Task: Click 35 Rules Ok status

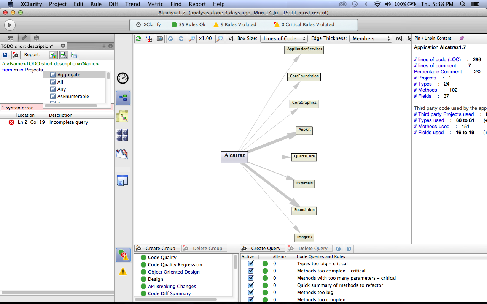Action: click(188, 25)
